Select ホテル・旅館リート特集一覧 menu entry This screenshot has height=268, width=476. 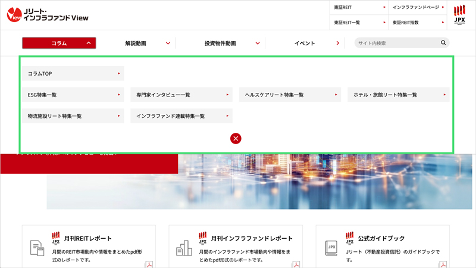399,95
